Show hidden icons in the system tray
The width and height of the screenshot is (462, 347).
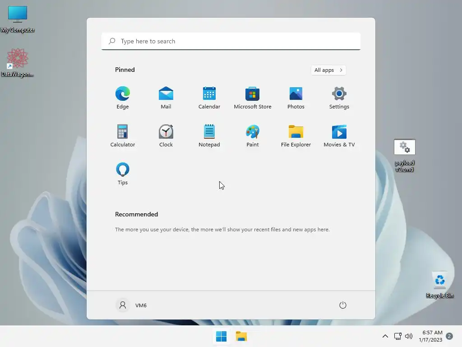[x=385, y=336]
